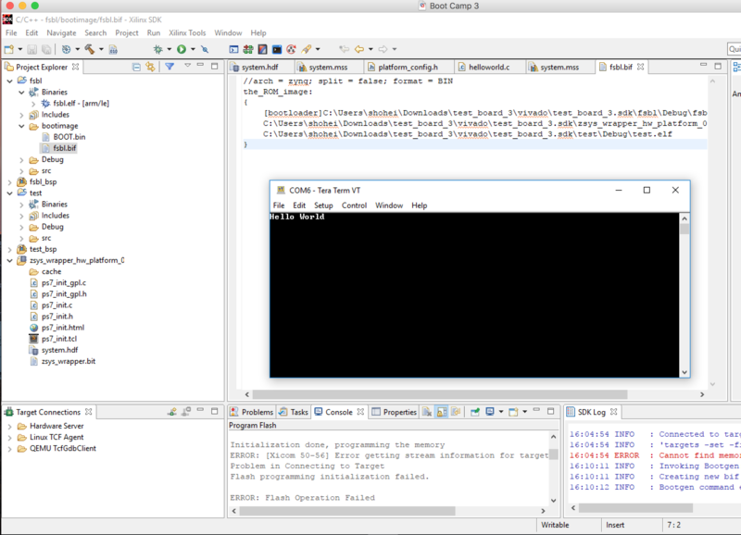Image resolution: width=741 pixels, height=535 pixels.
Task: Select ps7_init.html file
Action: pyautogui.click(x=62, y=328)
